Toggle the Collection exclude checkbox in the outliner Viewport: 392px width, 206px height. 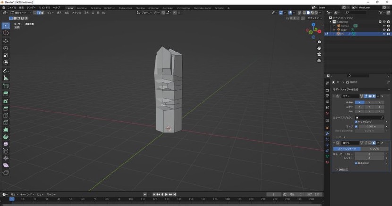point(380,21)
